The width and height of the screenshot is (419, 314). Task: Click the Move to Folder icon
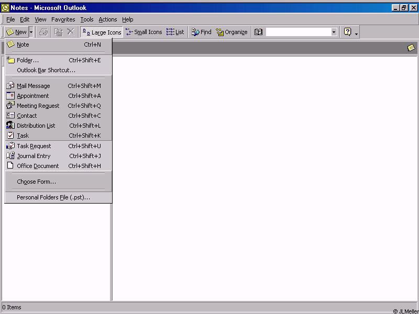click(x=59, y=32)
